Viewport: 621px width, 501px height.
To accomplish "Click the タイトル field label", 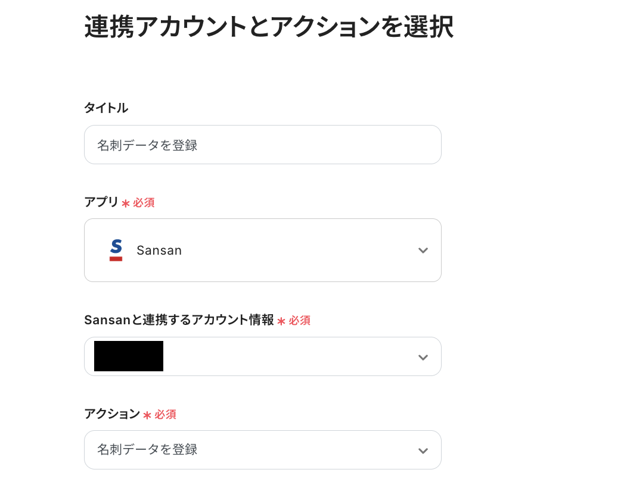I will 106,108.
